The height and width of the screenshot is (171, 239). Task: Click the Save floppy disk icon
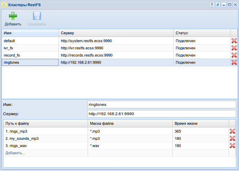pos(37,16)
